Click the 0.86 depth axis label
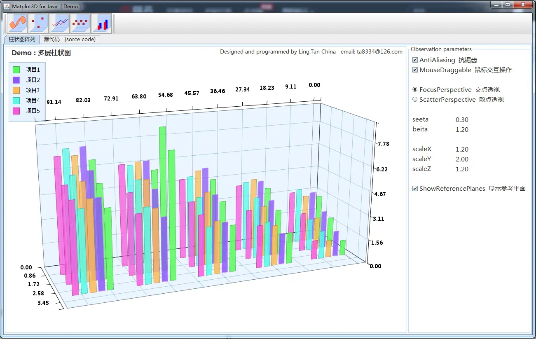The image size is (536, 339). (x=30, y=276)
